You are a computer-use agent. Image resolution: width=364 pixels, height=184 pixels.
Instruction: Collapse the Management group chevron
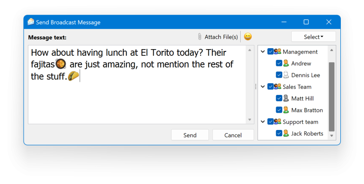263,51
